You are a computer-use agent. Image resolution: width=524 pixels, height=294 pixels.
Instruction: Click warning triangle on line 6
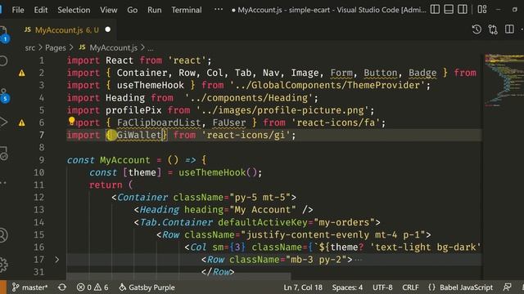pyautogui.click(x=22, y=123)
